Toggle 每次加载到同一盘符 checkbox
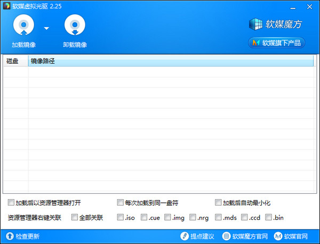The height and width of the screenshot is (244, 320). [x=121, y=203]
